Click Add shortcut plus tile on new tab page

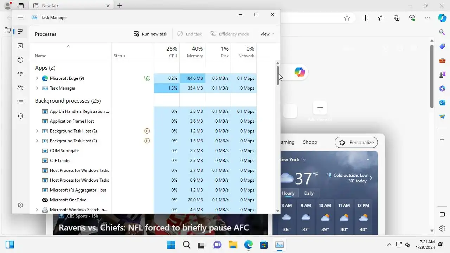pos(320,108)
